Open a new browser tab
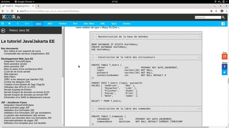 pyautogui.click(x=38, y=6)
